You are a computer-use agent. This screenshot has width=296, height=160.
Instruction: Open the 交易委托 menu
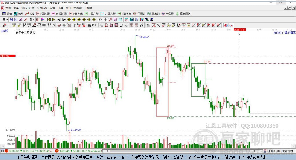[79, 8]
